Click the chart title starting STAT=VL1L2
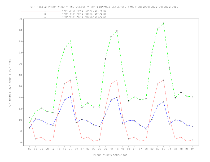210x162 pixels. (x=104, y=7)
